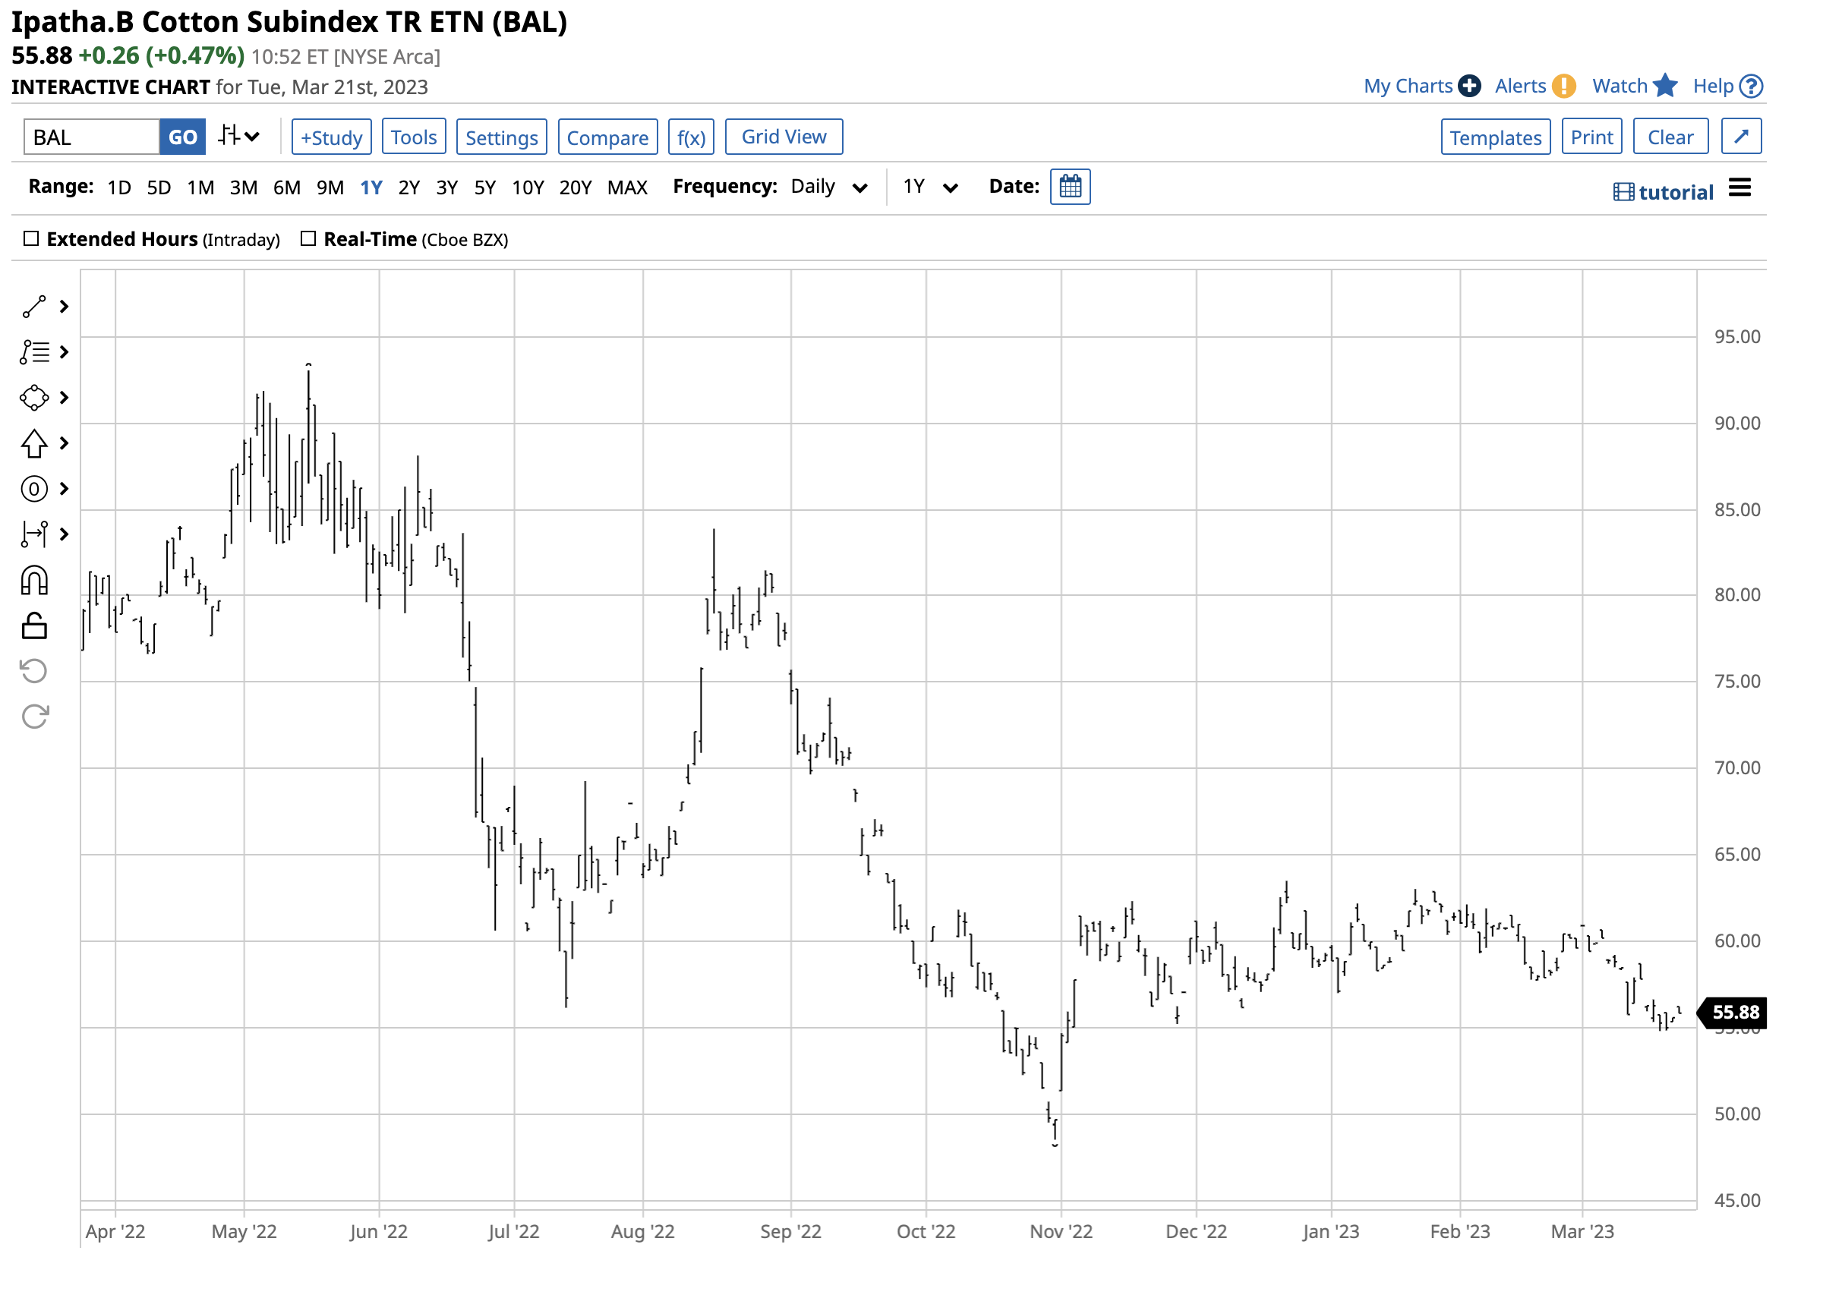Image resolution: width=1842 pixels, height=1298 pixels.
Task: Open the hamburger menu next to tutorial
Action: pyautogui.click(x=1740, y=188)
